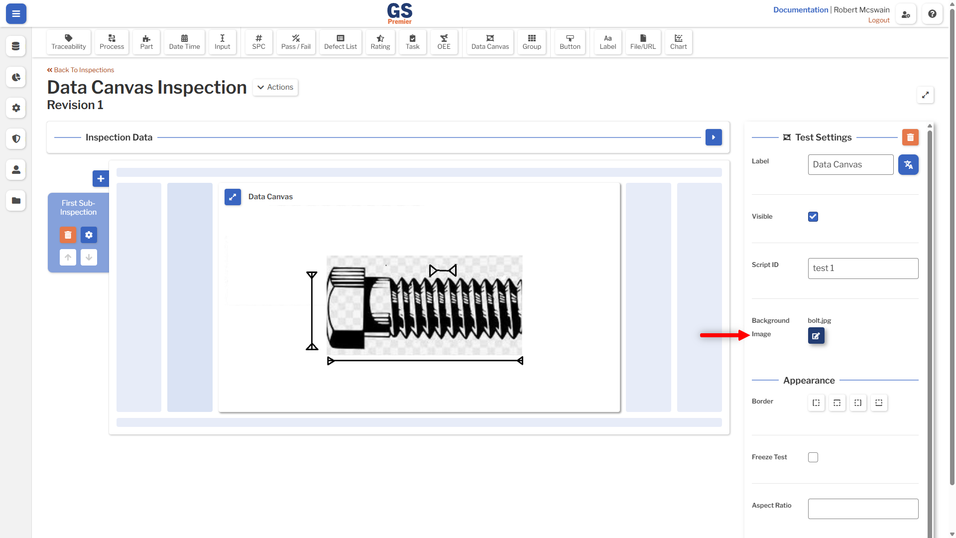Screen dimensions: 956x538
Task: Click the Aspect Ratio input field
Action: click(x=863, y=509)
